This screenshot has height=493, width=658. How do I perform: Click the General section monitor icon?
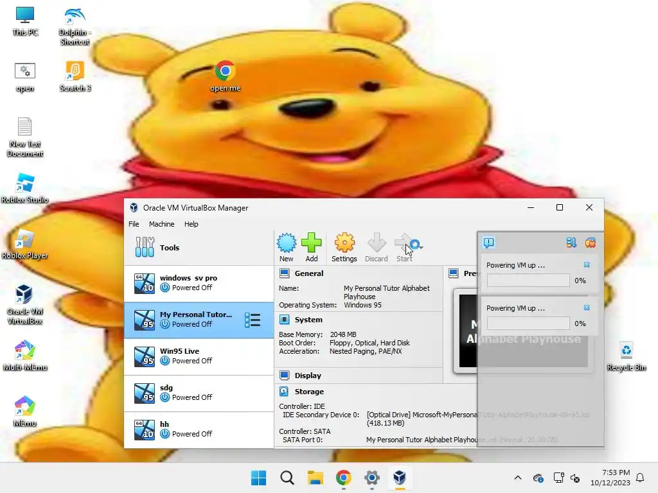pos(284,273)
